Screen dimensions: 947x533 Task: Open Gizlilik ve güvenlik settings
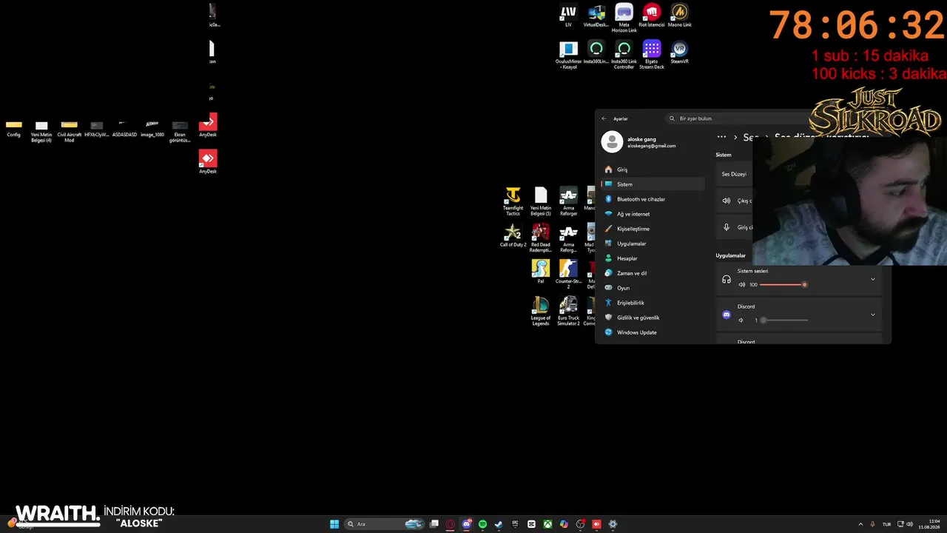[654, 318]
